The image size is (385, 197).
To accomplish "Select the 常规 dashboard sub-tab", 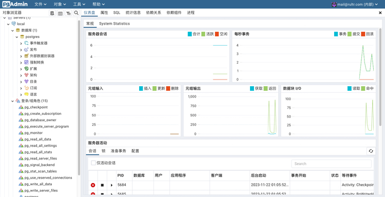I will coord(90,24).
